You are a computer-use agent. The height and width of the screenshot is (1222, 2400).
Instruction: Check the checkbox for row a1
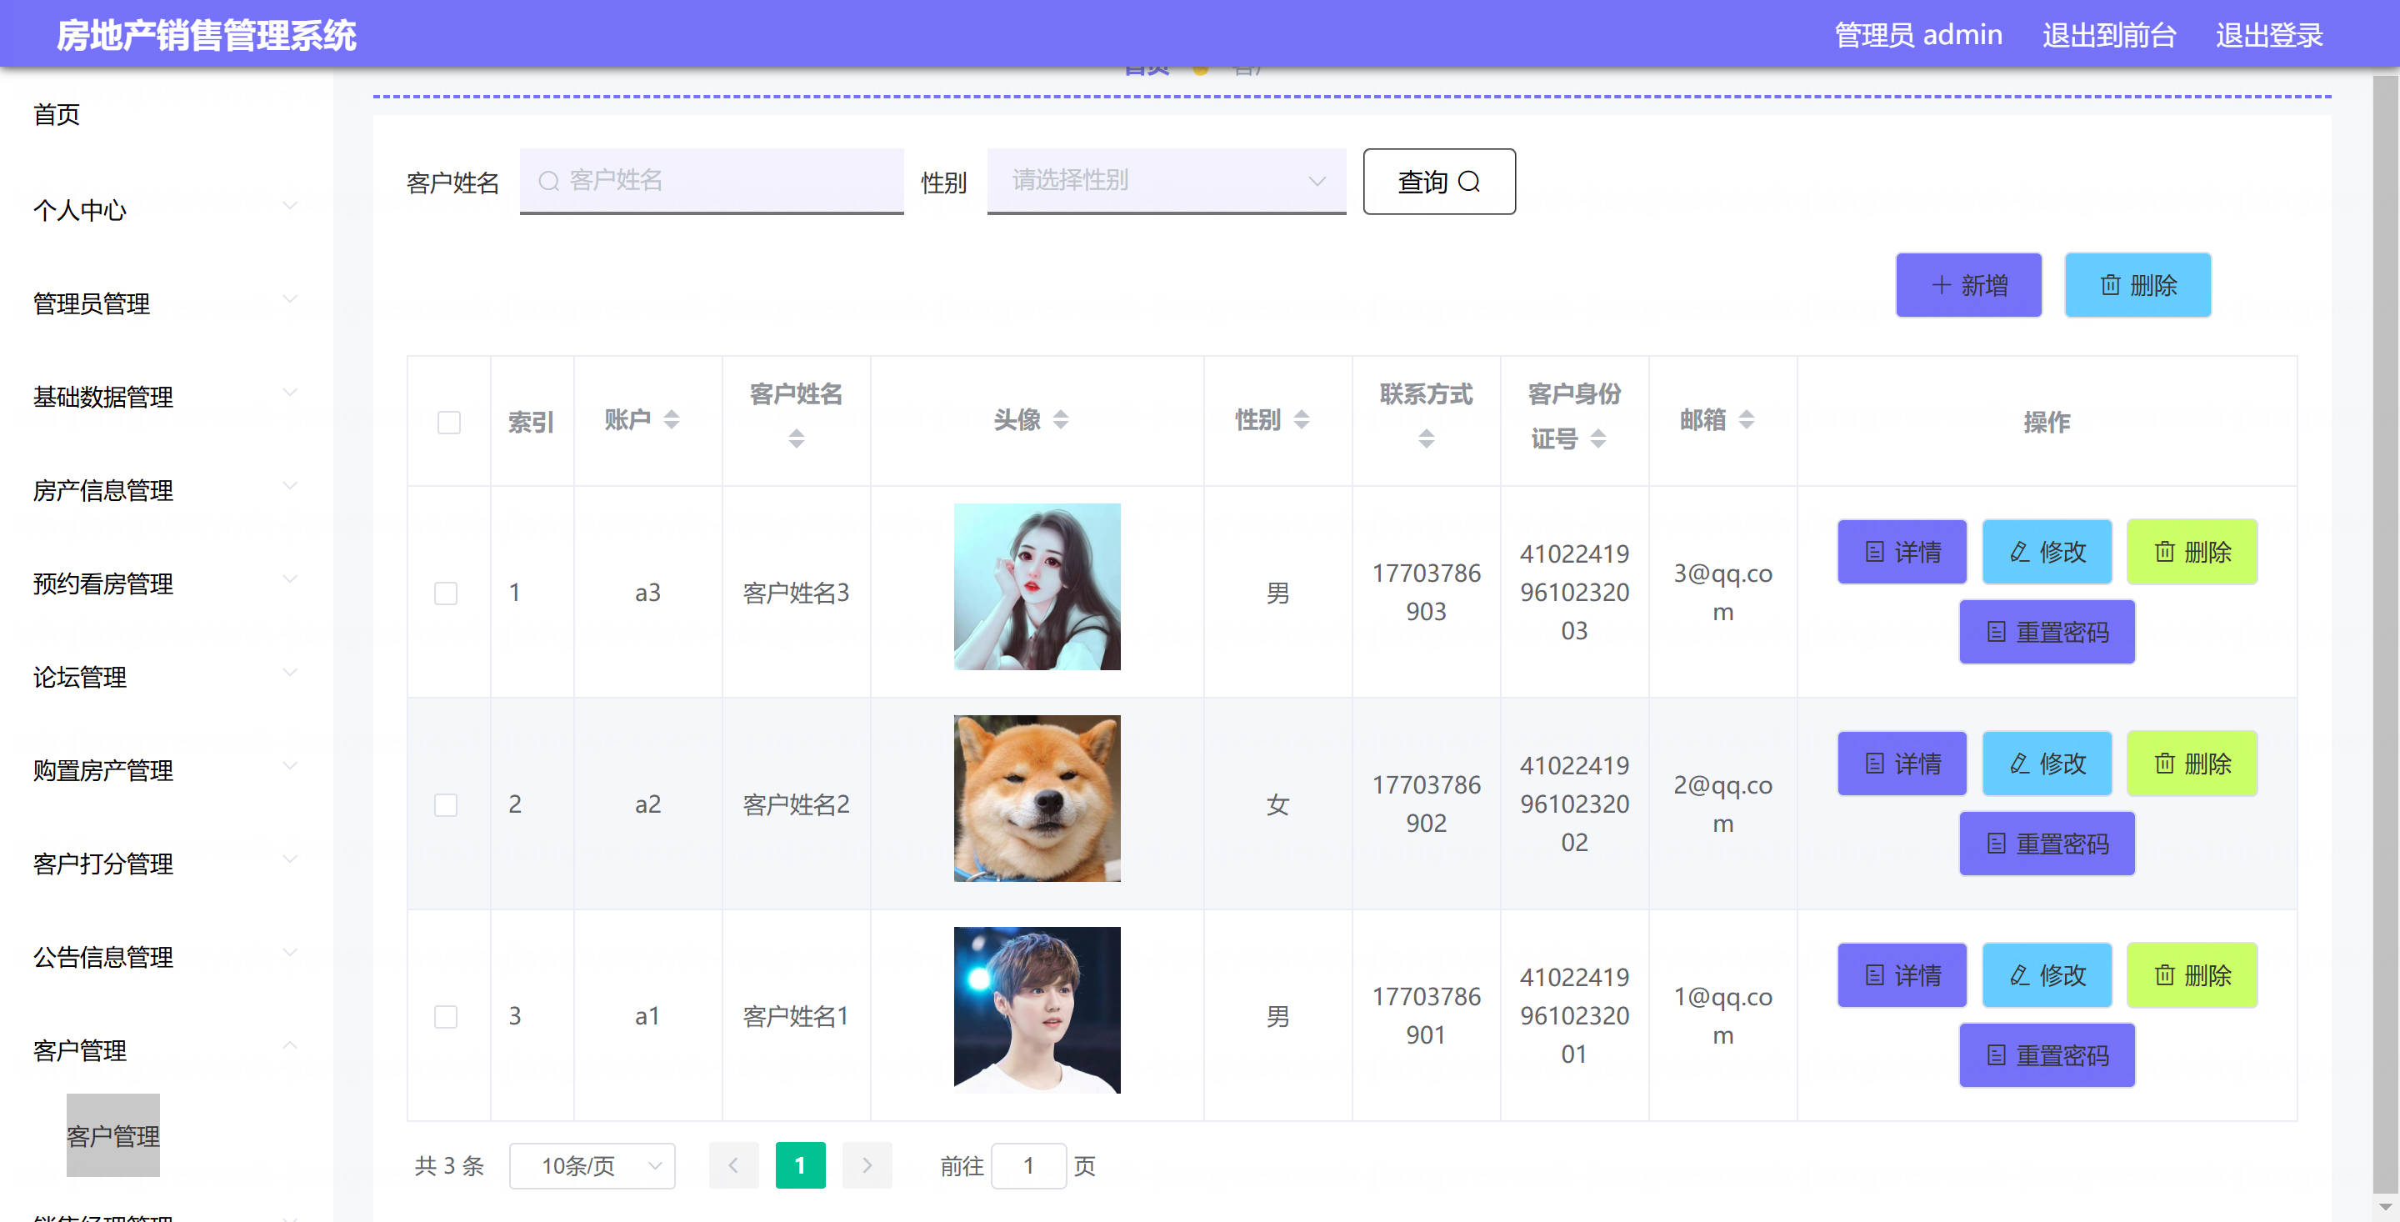[x=445, y=1016]
